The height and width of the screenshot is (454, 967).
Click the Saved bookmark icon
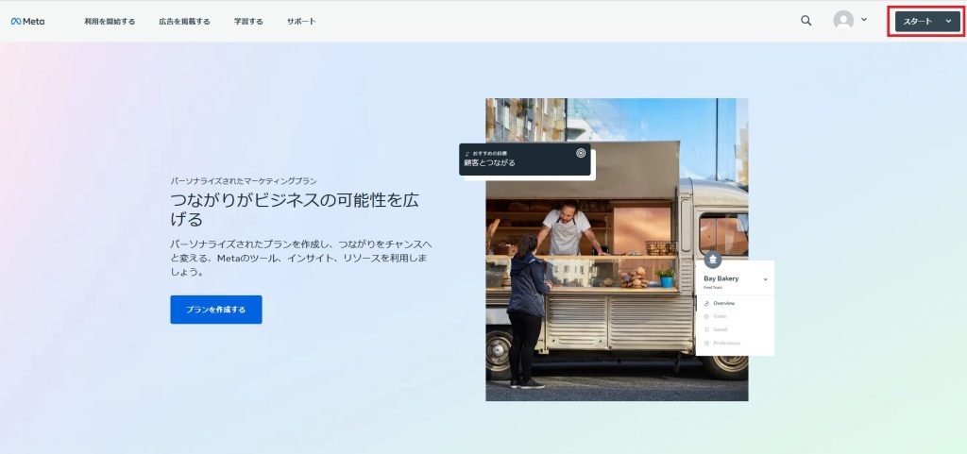pos(707,329)
